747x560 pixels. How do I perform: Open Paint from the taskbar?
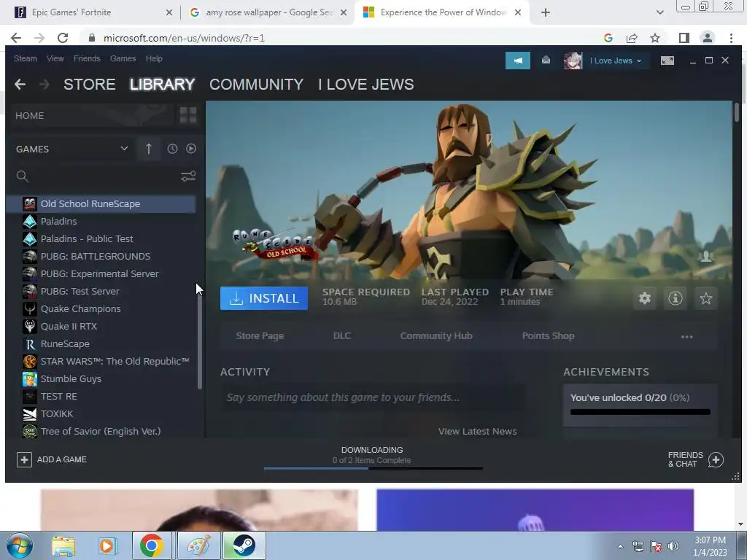point(199,545)
